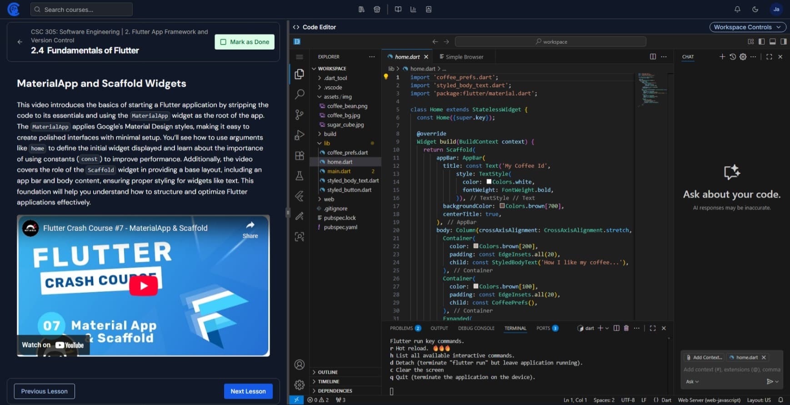Maximize the chat panel
This screenshot has height=405, width=790.
coord(769,57)
